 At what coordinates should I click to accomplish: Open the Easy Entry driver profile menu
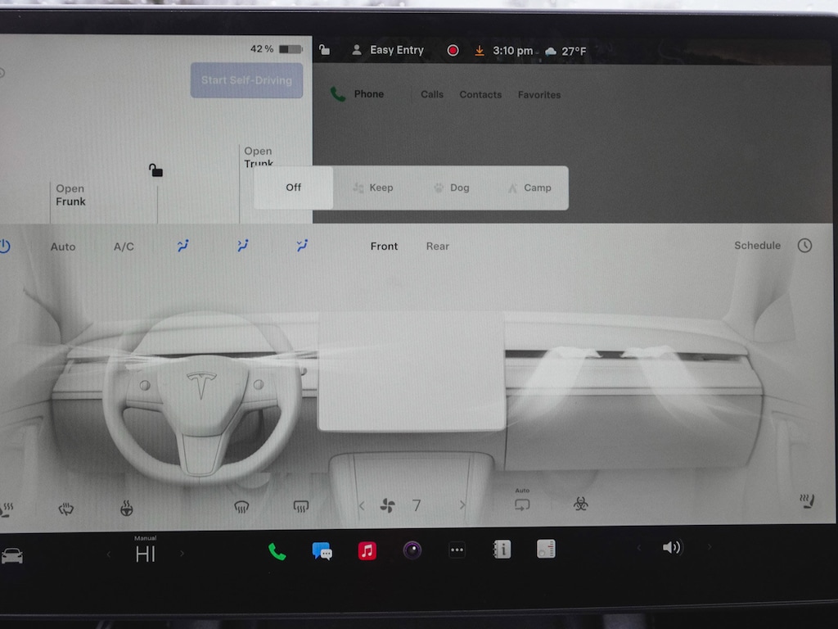(x=388, y=51)
